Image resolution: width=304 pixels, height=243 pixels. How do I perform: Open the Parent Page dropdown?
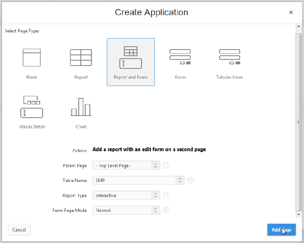pyautogui.click(x=126, y=165)
